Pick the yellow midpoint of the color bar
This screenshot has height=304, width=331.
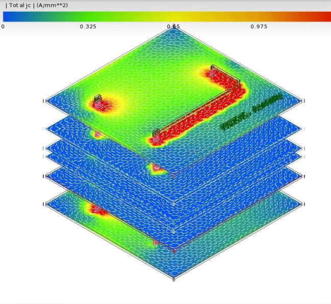tap(173, 16)
